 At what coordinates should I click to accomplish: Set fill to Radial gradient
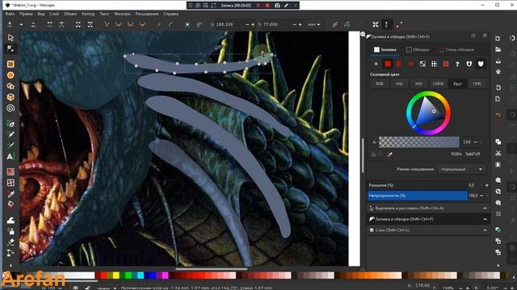(x=411, y=64)
